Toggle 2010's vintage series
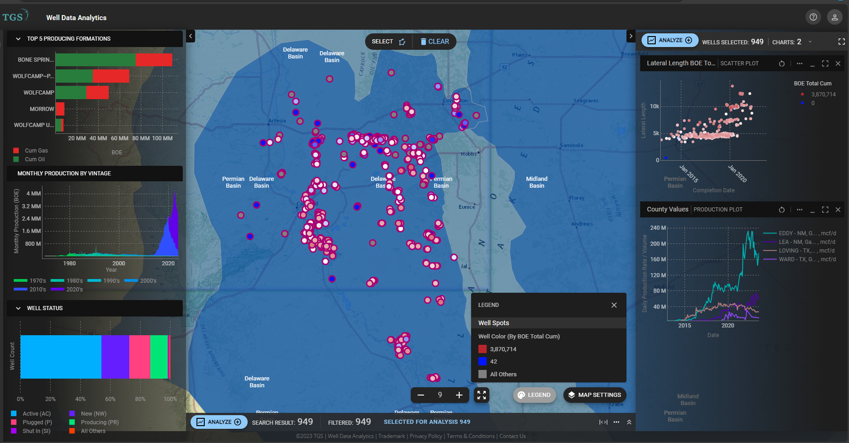The image size is (849, 443). coord(30,290)
